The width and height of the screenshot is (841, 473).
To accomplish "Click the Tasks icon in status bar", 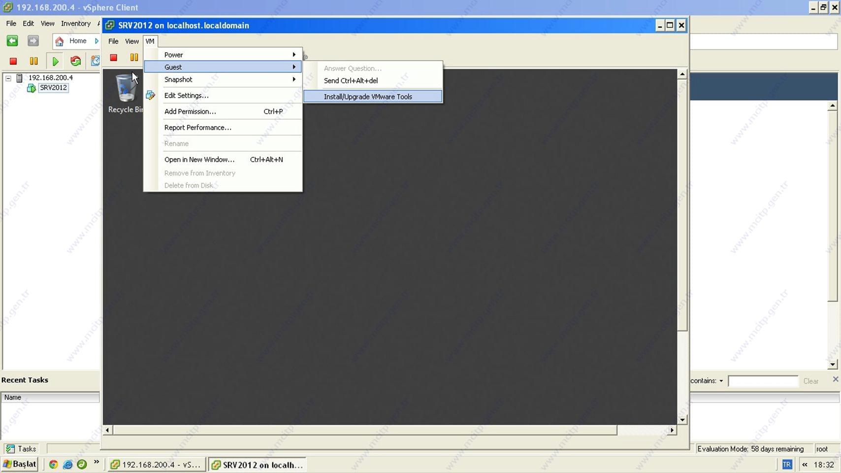I will coord(10,449).
